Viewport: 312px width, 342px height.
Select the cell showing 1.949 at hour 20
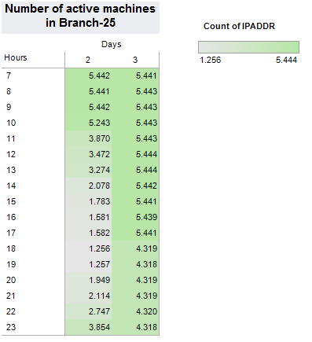(88, 280)
